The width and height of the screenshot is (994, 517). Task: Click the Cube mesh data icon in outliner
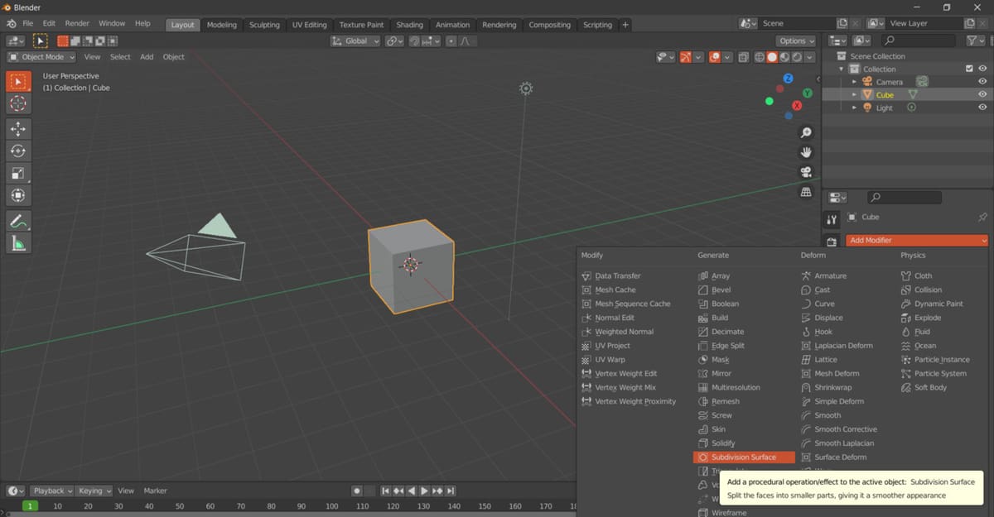912,94
